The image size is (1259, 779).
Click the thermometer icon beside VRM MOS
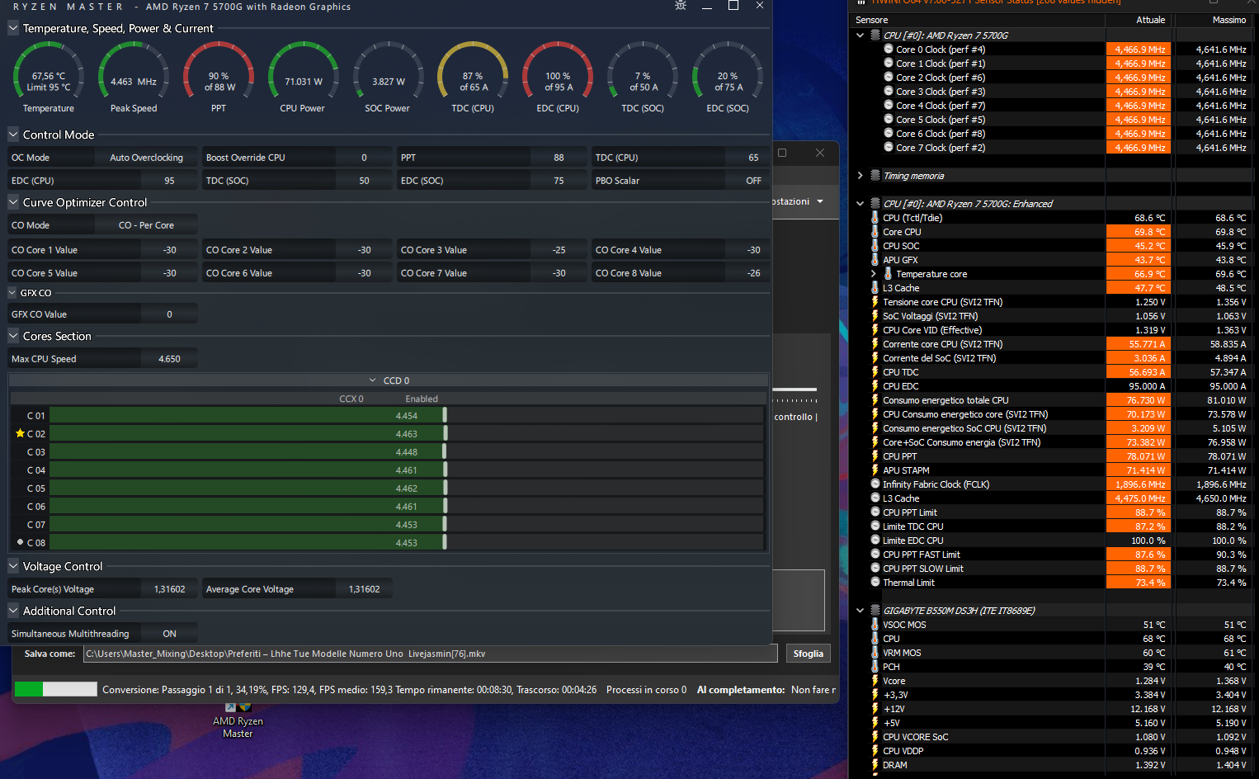pos(875,653)
